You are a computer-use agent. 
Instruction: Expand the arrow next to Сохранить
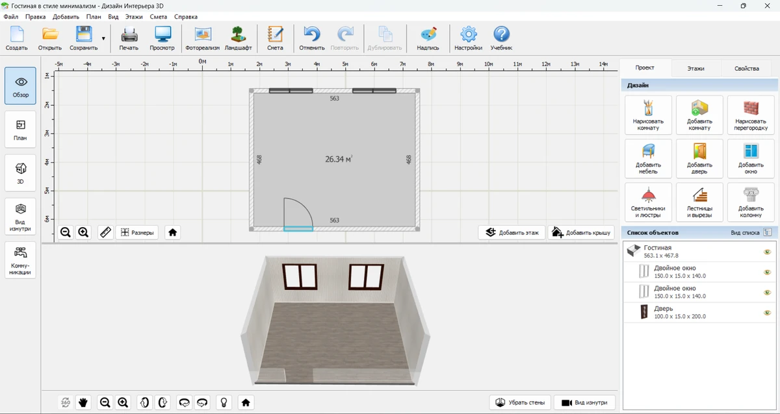[103, 39]
